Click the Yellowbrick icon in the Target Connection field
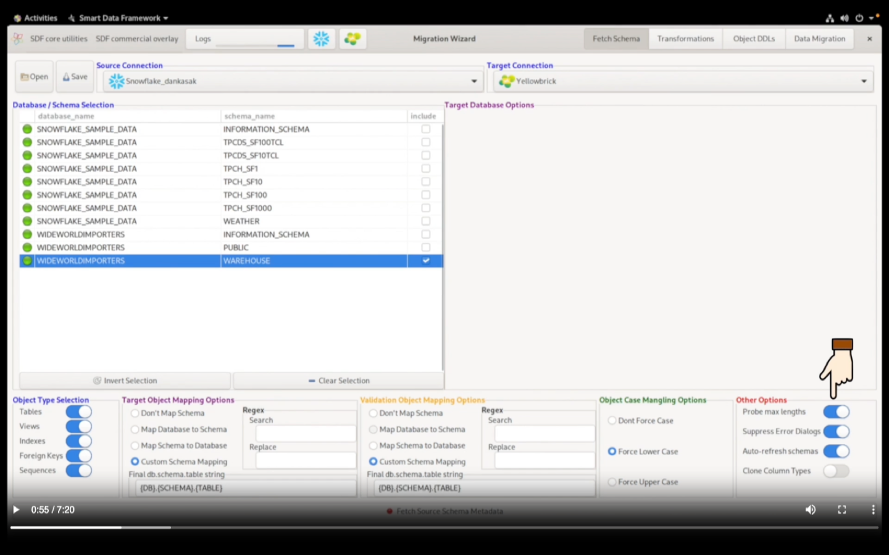The width and height of the screenshot is (889, 555). tap(506, 81)
